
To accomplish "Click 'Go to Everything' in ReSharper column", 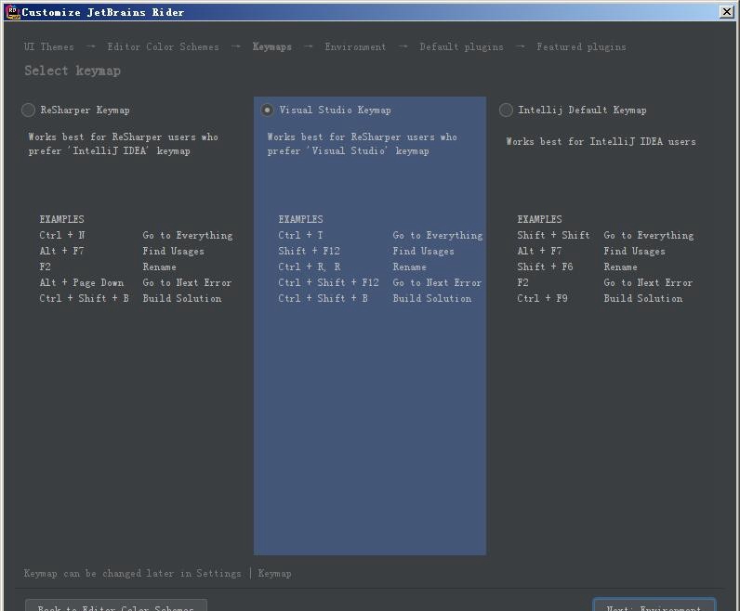I will coord(188,235).
